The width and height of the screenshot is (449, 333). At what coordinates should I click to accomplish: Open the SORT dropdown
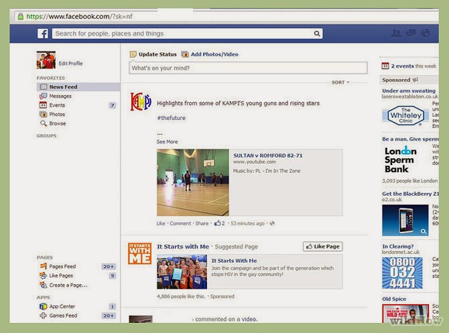click(340, 82)
